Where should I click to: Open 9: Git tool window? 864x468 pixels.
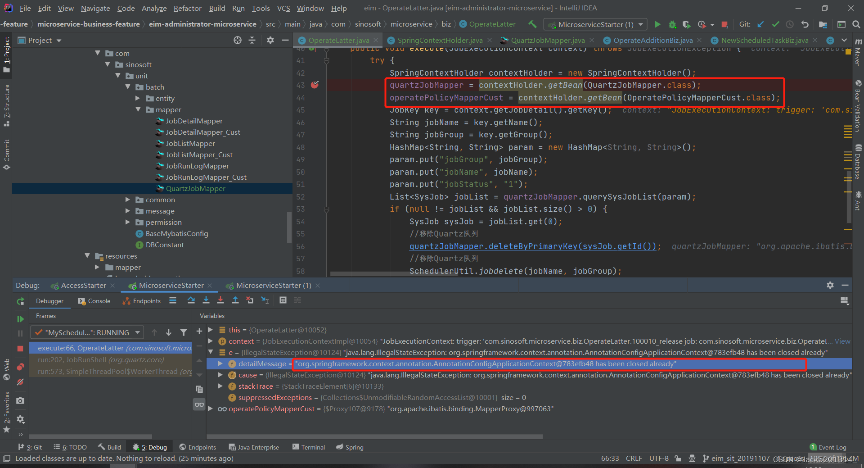click(x=30, y=447)
